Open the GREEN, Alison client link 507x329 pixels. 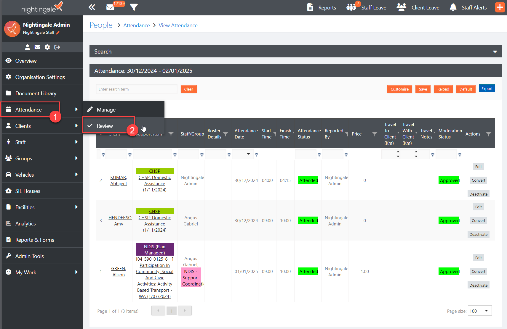coord(119,272)
